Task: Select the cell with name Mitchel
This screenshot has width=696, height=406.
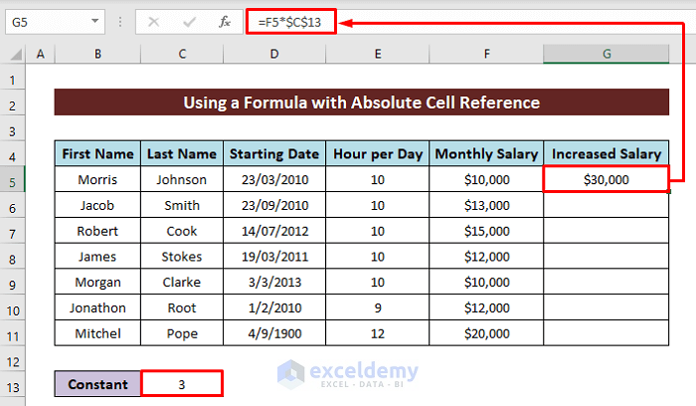Action: (97, 333)
